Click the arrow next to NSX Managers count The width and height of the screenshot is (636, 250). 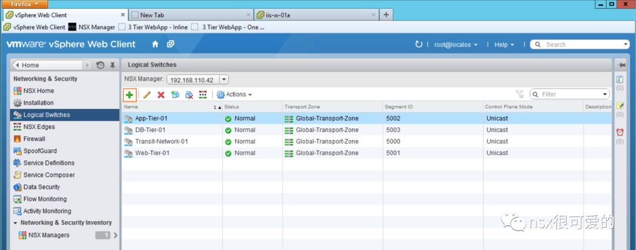click(x=115, y=235)
